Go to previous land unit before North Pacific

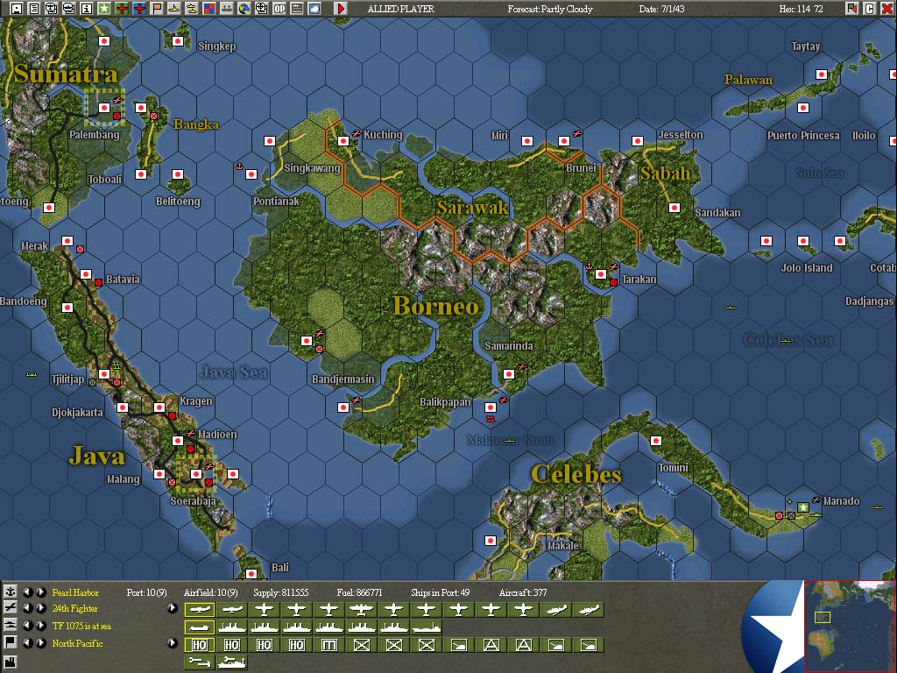point(27,642)
